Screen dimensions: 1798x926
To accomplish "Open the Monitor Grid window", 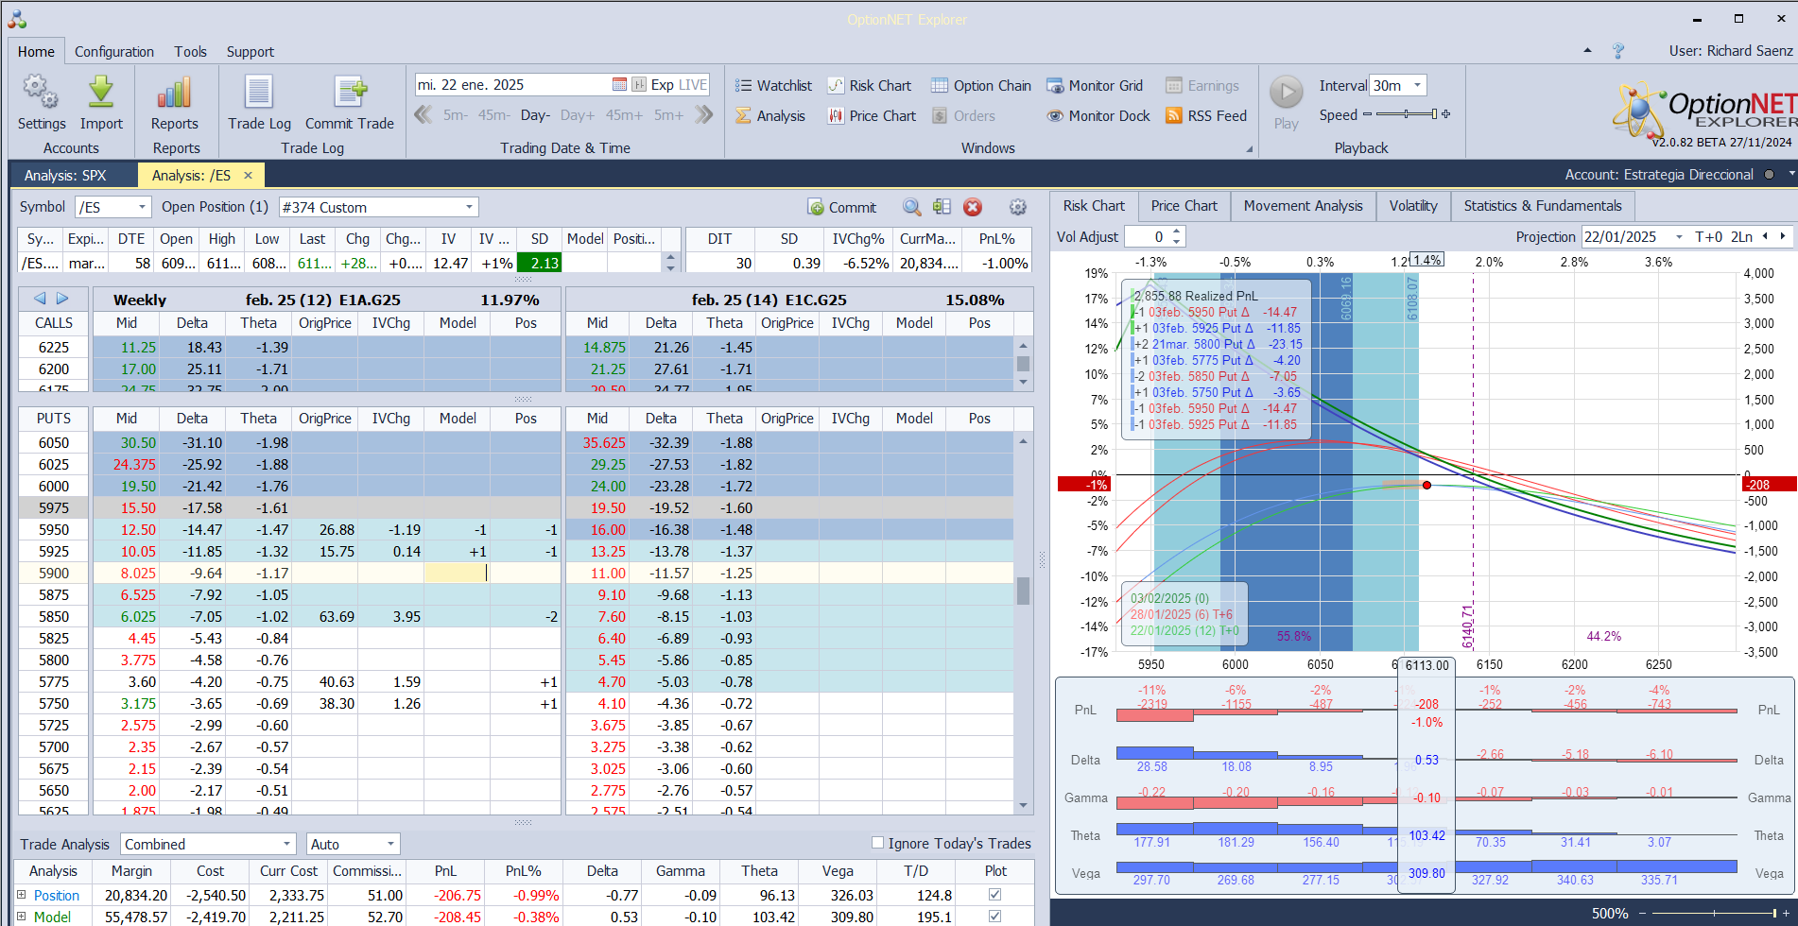I will (1095, 86).
